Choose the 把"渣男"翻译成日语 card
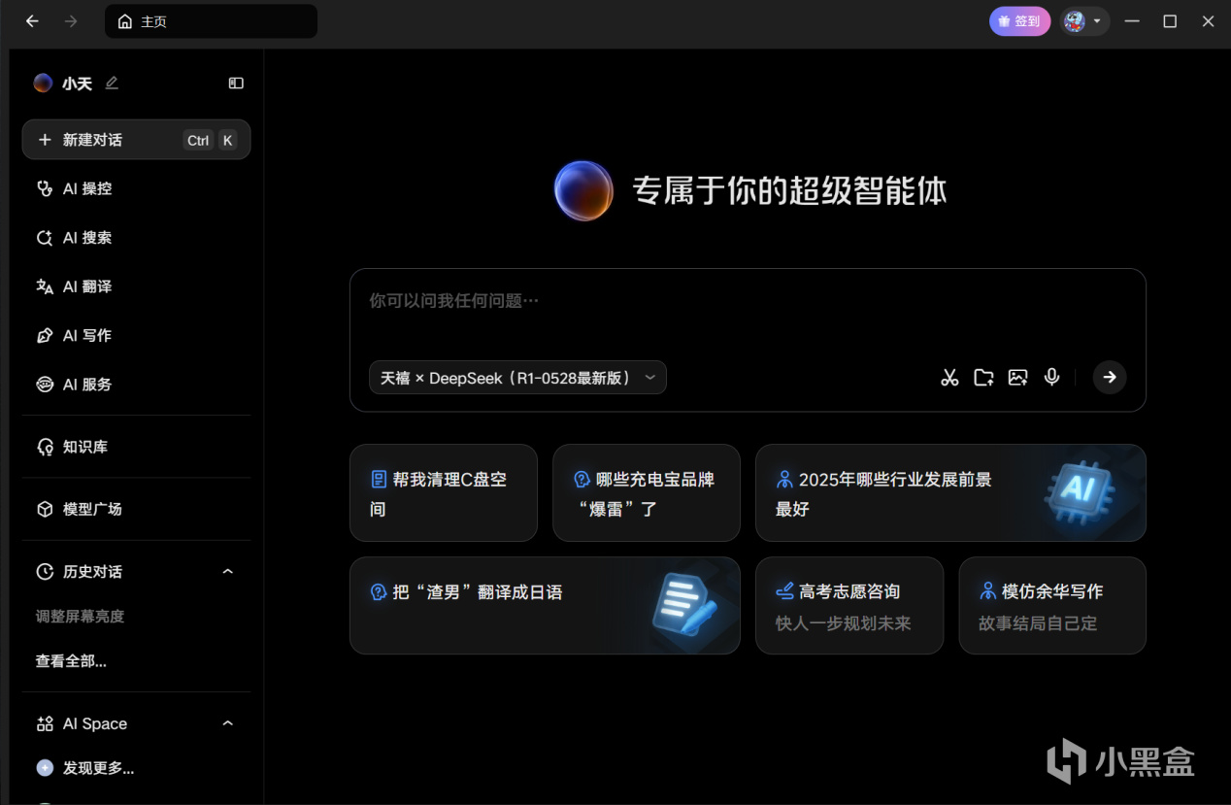 (545, 606)
